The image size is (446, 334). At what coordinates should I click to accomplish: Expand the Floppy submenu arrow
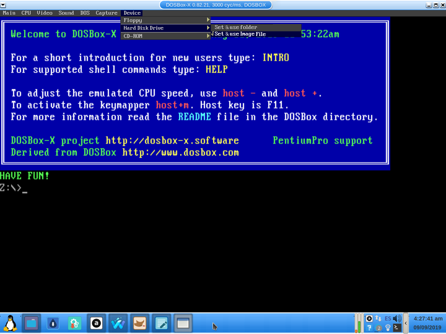208,20
